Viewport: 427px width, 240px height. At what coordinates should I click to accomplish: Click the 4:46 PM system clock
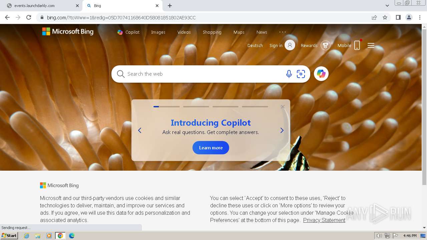pos(410,236)
